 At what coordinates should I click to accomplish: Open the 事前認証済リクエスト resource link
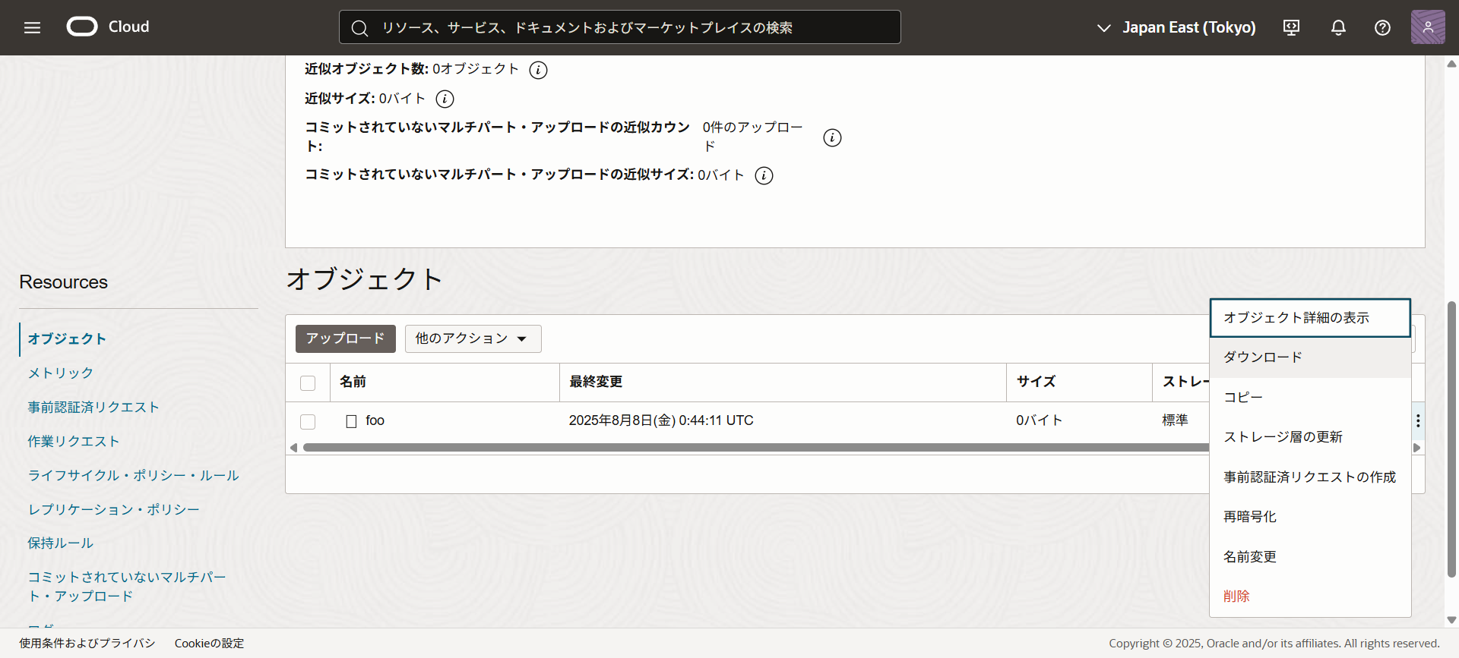(x=93, y=408)
